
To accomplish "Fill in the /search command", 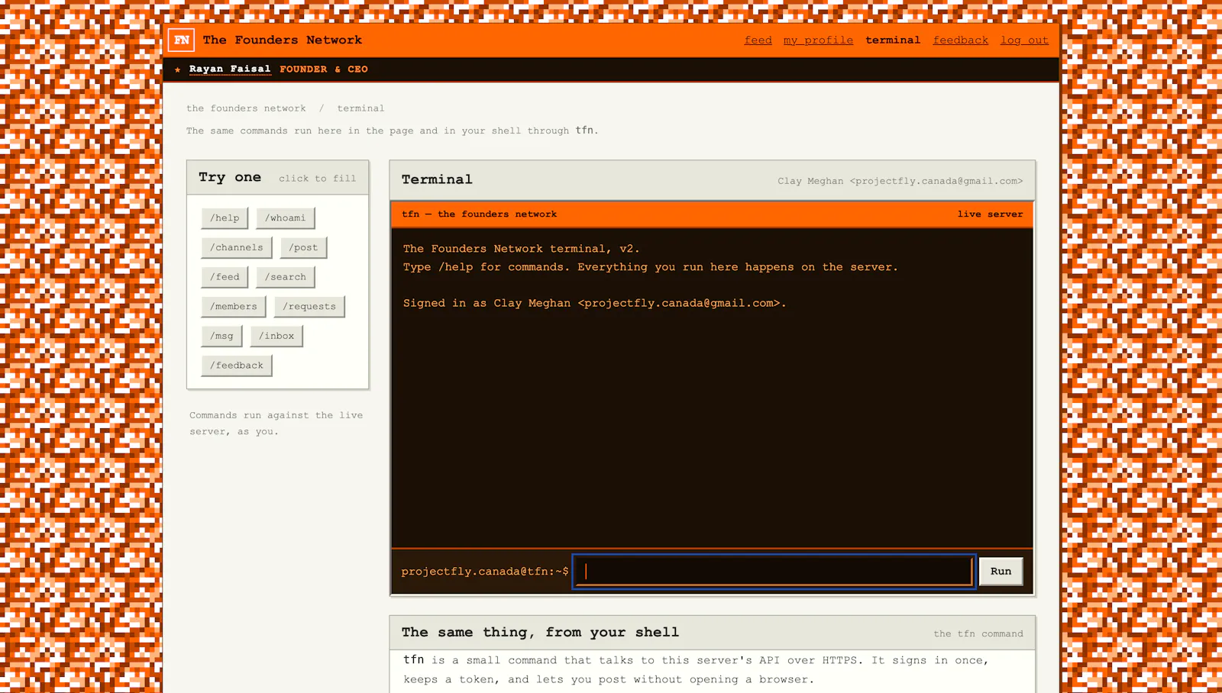I will 286,277.
